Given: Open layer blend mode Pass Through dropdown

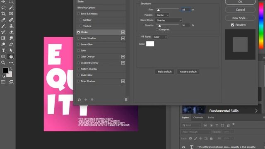Looking at the screenshot, I should coord(196,132).
